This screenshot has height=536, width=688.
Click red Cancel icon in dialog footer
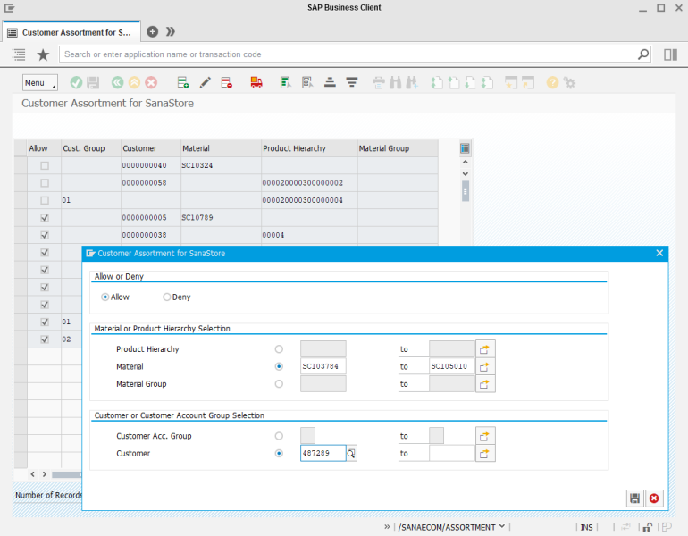tap(654, 498)
